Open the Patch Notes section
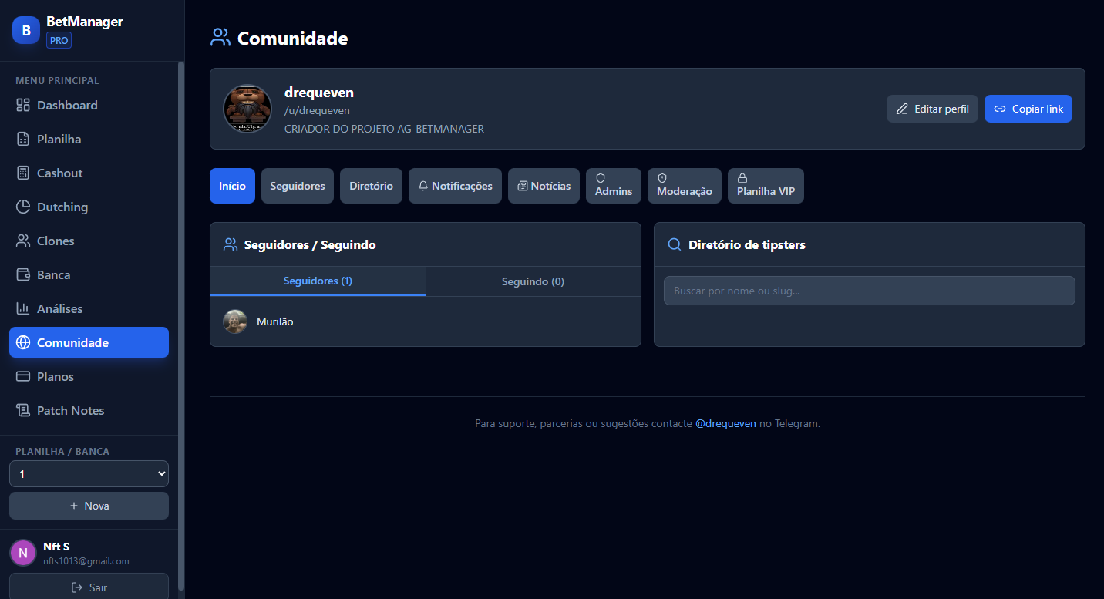1104x599 pixels. click(x=71, y=410)
